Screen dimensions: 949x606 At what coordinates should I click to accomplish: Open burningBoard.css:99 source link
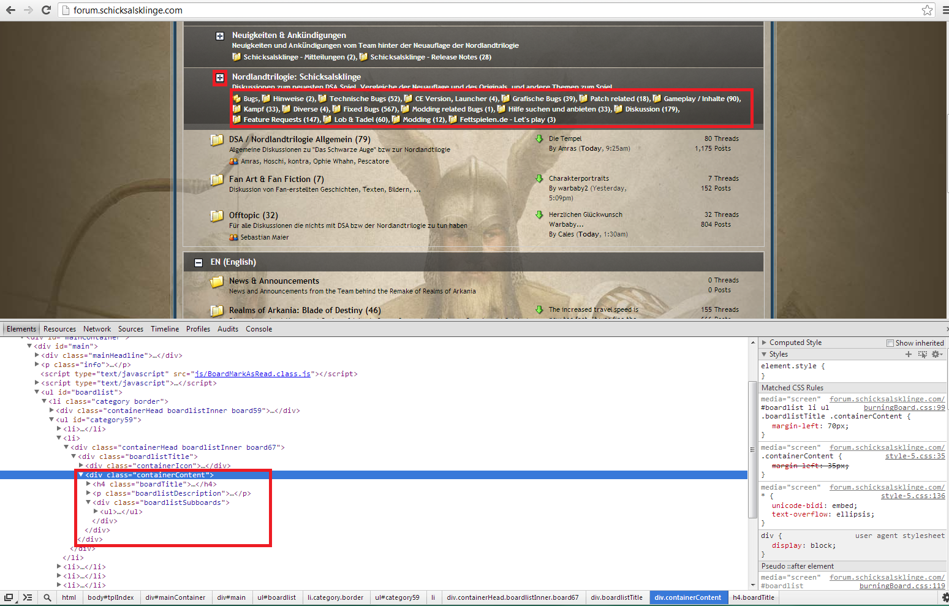pyautogui.click(x=904, y=407)
